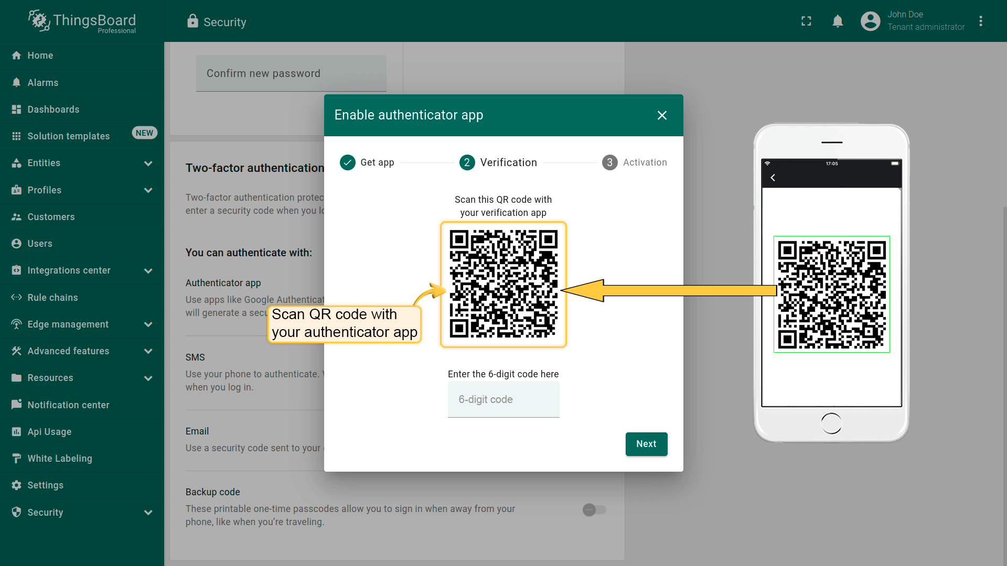The width and height of the screenshot is (1007, 566).
Task: Toggle the Backup code switch
Action: pos(594,509)
